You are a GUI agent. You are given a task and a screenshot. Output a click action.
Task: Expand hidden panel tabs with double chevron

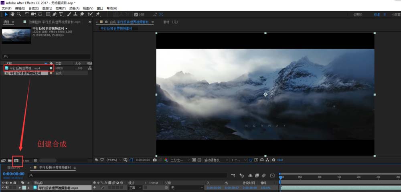click(90, 22)
